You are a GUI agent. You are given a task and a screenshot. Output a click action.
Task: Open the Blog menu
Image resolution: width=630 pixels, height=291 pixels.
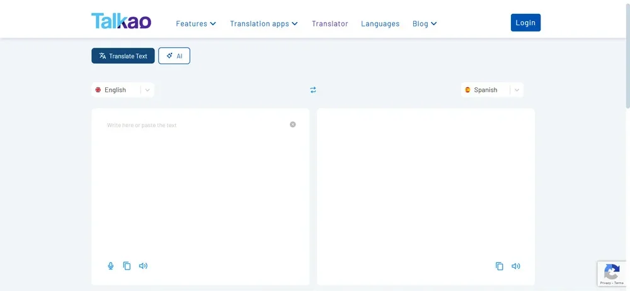click(x=425, y=23)
